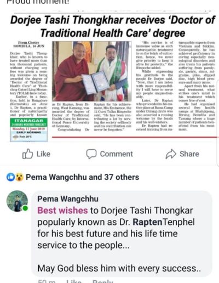The width and height of the screenshot is (219, 283).
Task: Open Pema Wangchhu's profile picture
Action: click(17, 201)
